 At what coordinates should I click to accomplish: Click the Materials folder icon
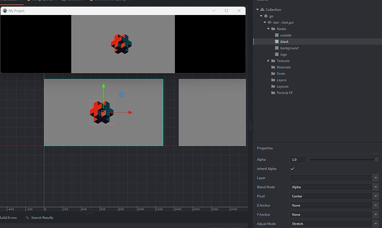273,67
